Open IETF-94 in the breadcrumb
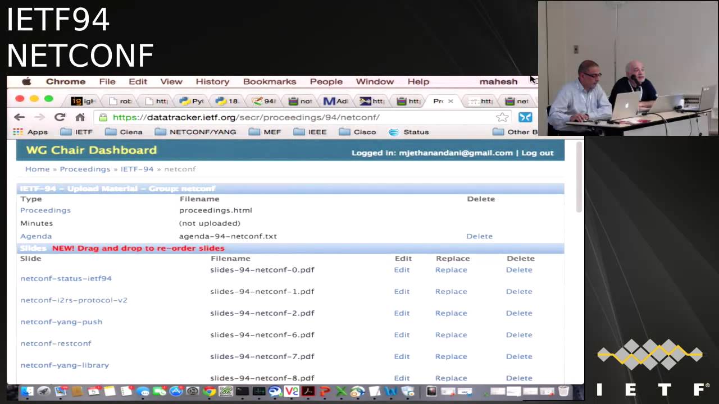 [137, 169]
